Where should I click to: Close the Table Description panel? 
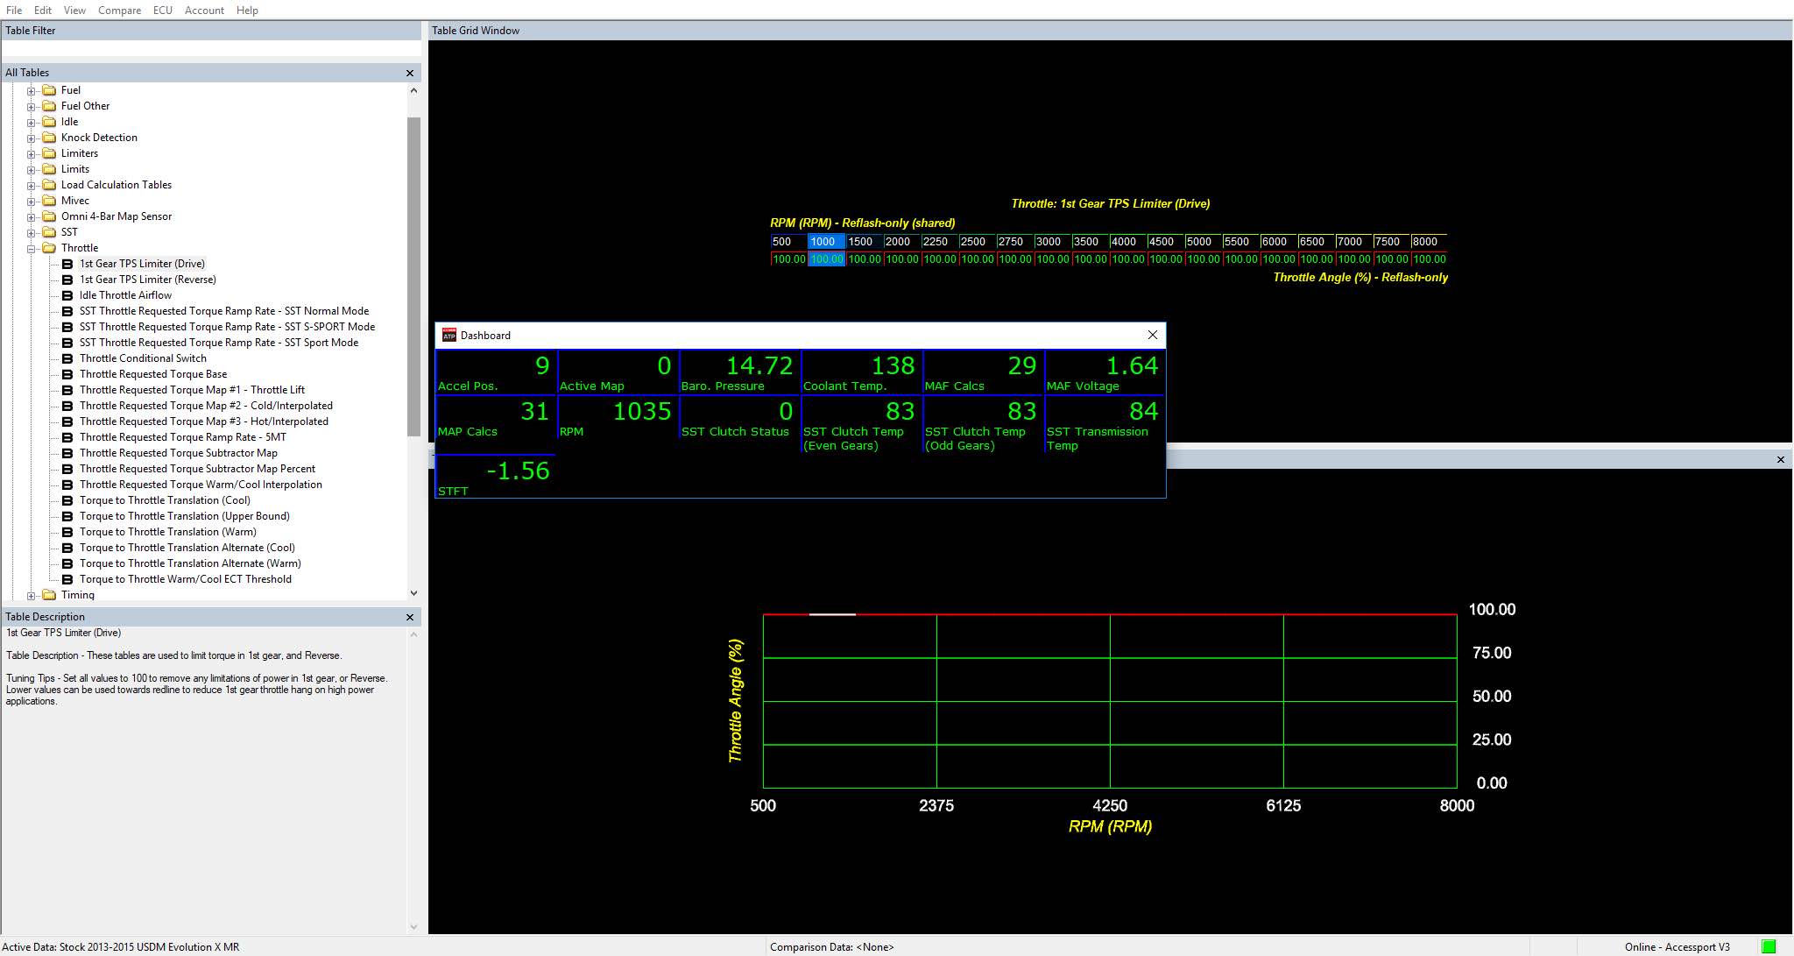tap(410, 617)
